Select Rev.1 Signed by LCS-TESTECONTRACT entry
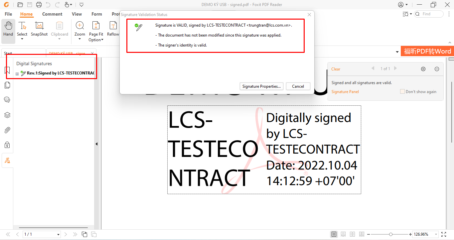 click(61, 73)
